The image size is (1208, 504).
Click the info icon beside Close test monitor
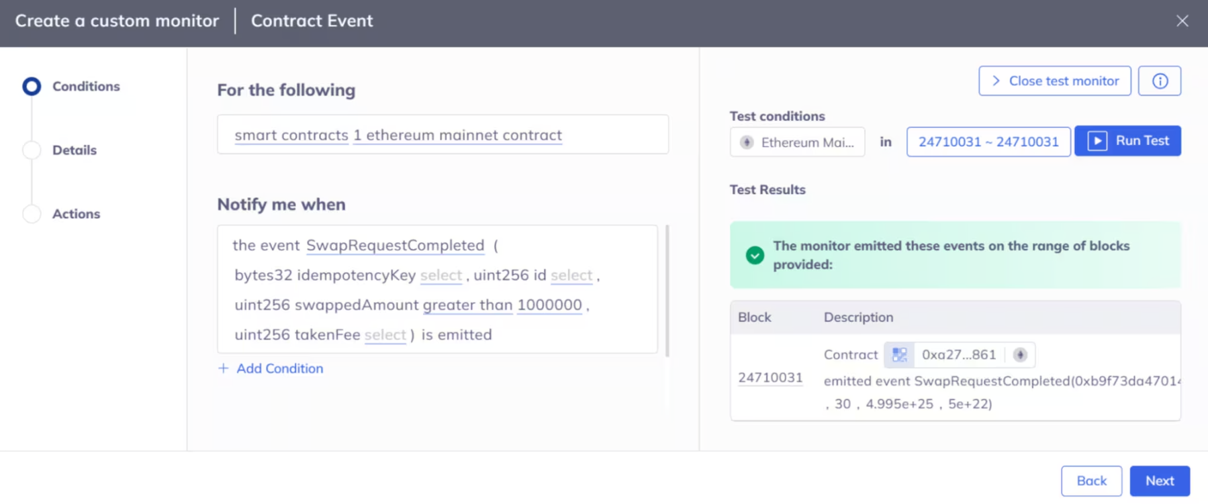1159,81
